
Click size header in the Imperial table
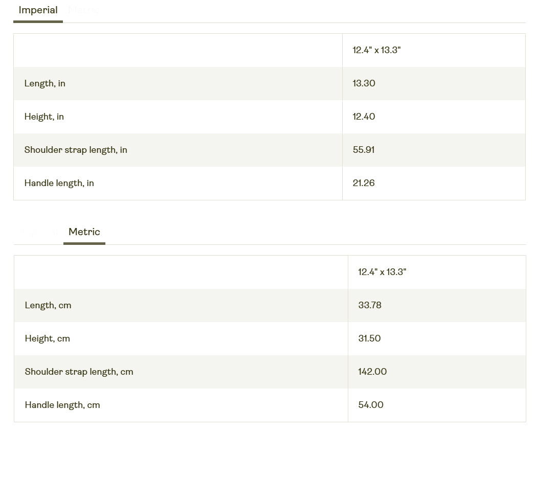pyautogui.click(x=376, y=50)
